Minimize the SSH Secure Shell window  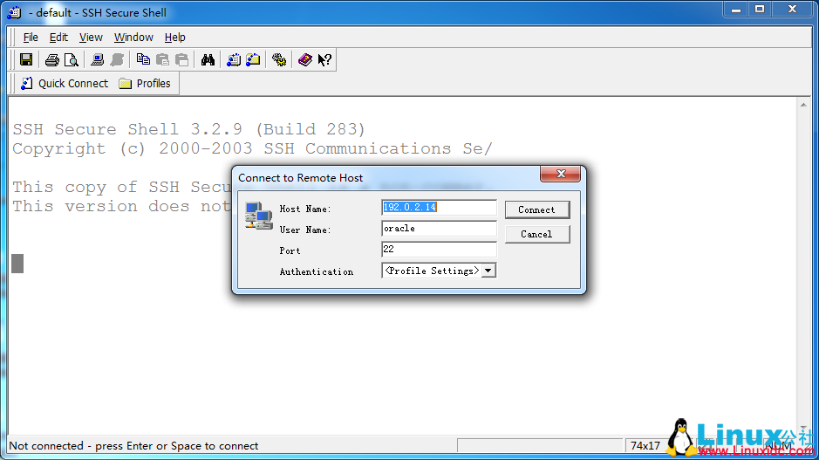pyautogui.click(x=736, y=10)
